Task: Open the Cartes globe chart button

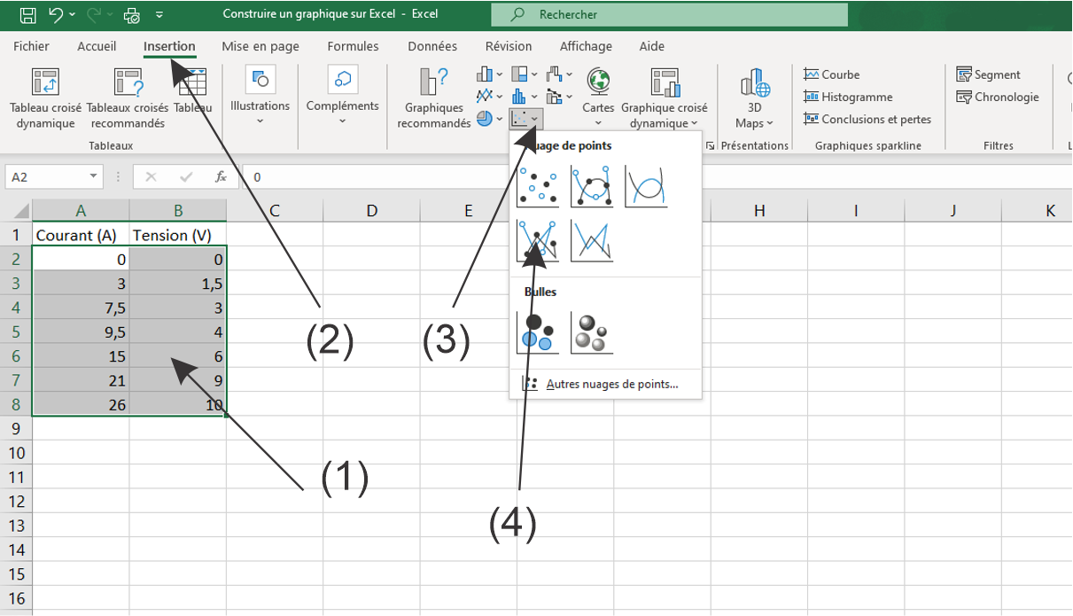Action: (x=598, y=82)
